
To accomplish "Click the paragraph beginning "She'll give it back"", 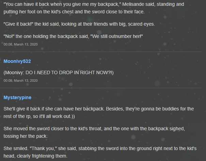I will 99,112.
